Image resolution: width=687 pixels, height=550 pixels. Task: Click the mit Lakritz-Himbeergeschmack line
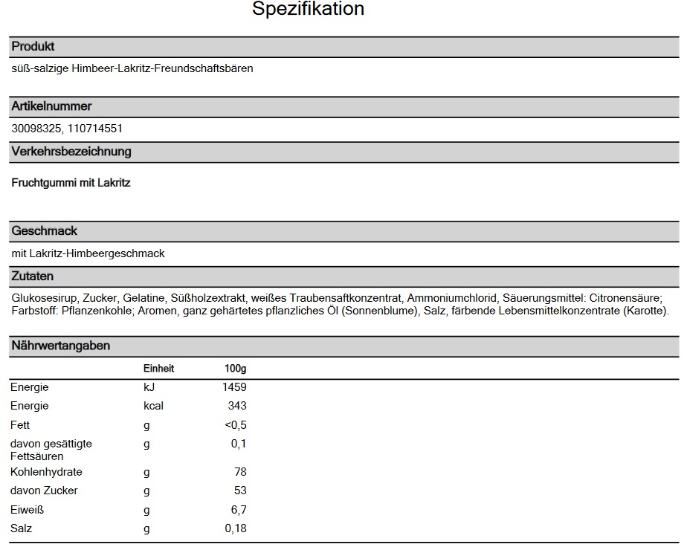[88, 253]
